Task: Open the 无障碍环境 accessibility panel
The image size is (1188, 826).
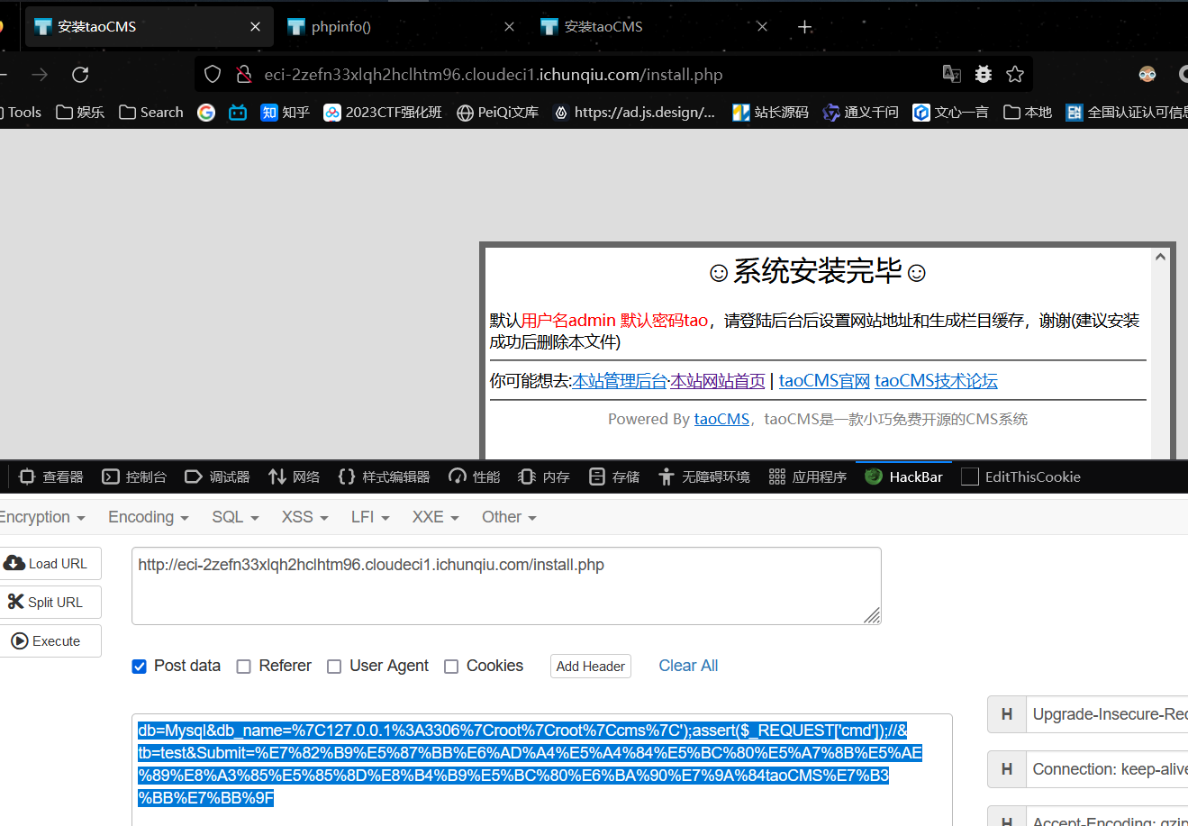Action: coord(704,477)
